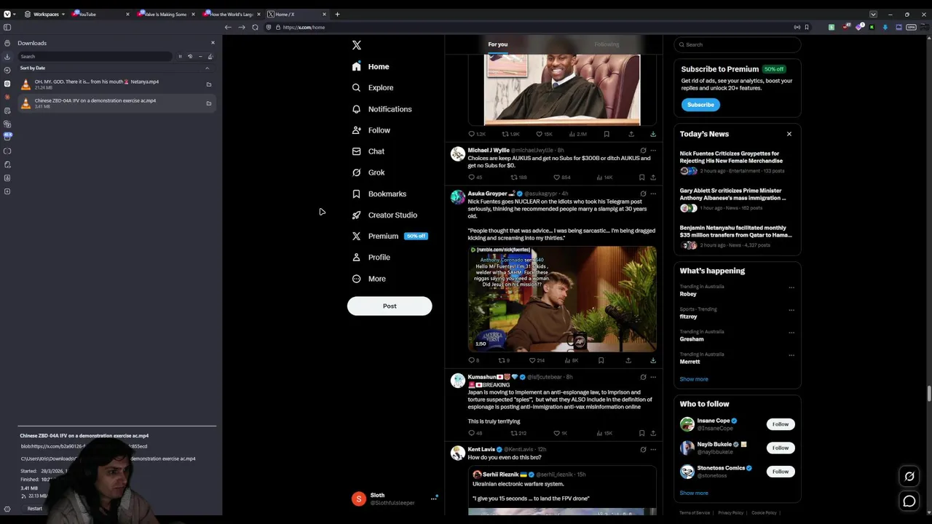Screen dimensions: 932x524
Task: Open Nick Fuentes Criticizes Groypettes news
Action: pyautogui.click(x=736, y=162)
